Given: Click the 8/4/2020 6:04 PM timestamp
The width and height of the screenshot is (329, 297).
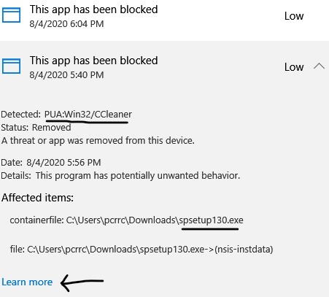Looking at the screenshot, I should [66, 24].
